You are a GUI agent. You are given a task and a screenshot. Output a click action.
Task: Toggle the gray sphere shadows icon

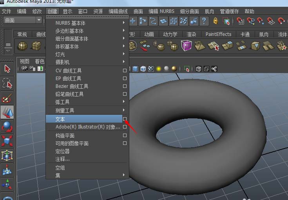pyautogui.click(x=167, y=69)
